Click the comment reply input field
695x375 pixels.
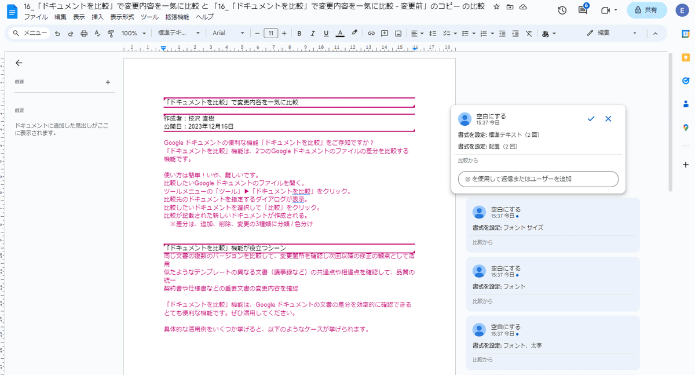pyautogui.click(x=537, y=179)
